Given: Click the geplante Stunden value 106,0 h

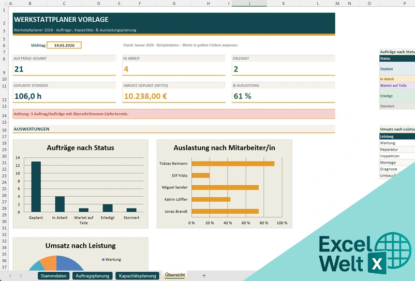Looking at the screenshot, I should pos(28,96).
